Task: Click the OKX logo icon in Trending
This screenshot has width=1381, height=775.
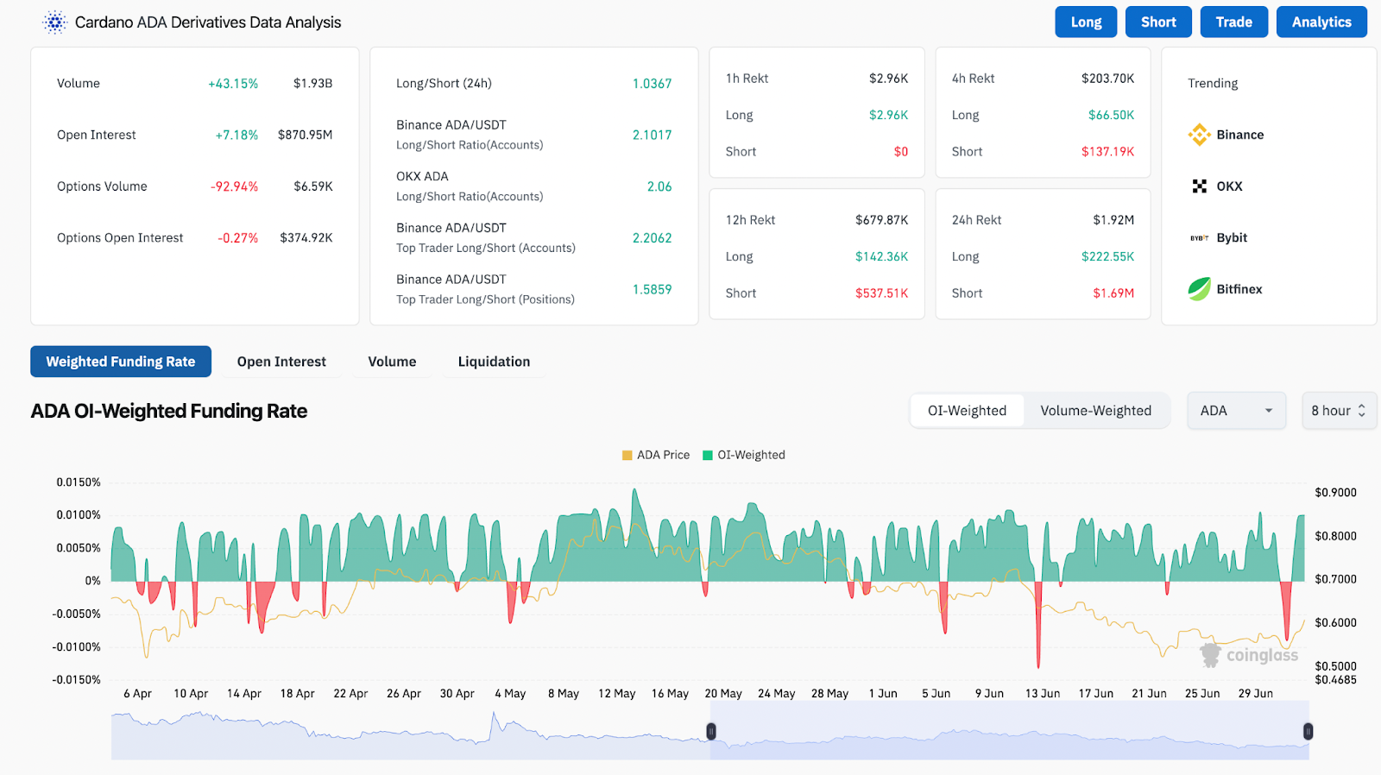Action: click(1199, 186)
